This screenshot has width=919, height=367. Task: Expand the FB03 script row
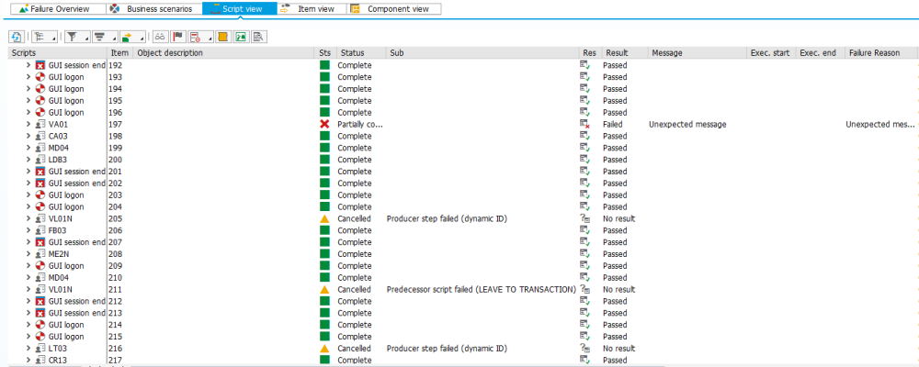pos(28,230)
